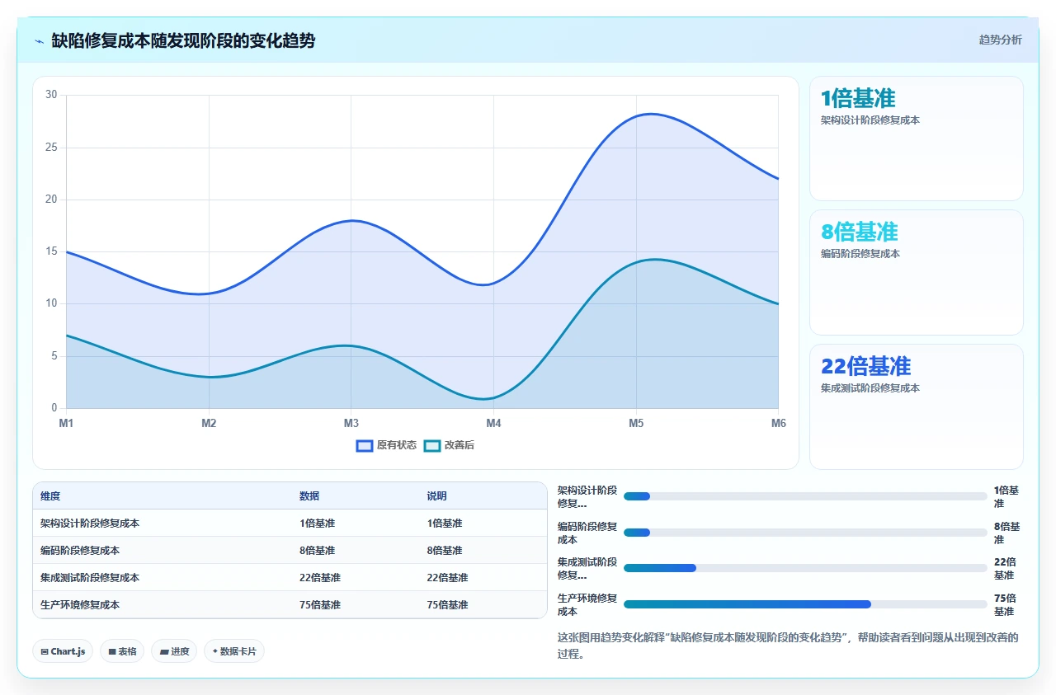Image resolution: width=1056 pixels, height=695 pixels.
Task: Open the 1倍基准 architecture design card
Action: pos(917,139)
